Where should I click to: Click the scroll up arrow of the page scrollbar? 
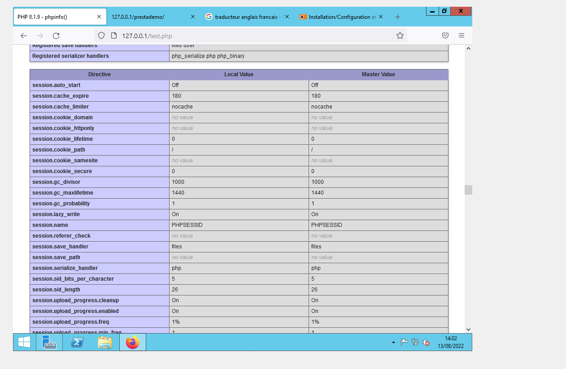click(x=468, y=48)
